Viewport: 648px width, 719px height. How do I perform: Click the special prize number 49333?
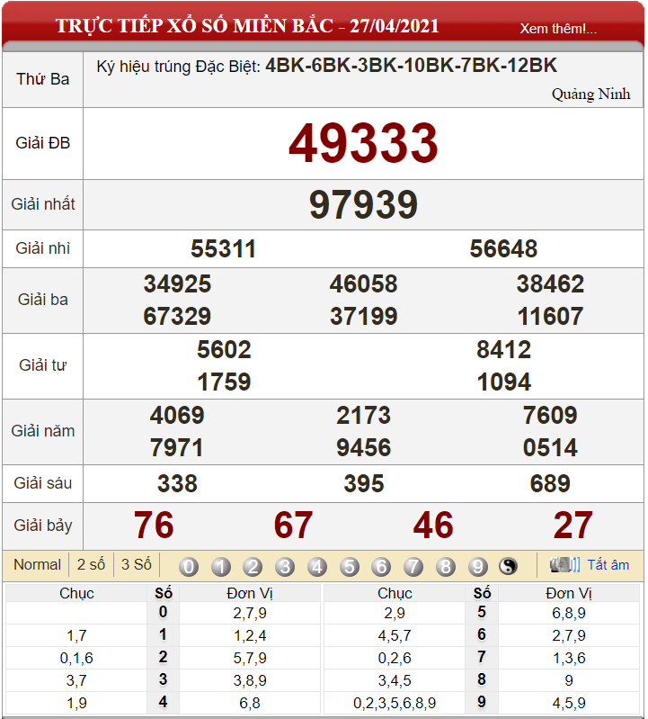pyautogui.click(x=363, y=144)
